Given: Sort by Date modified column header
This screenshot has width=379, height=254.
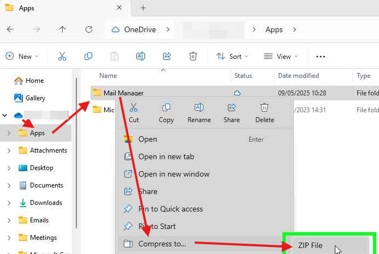Looking at the screenshot, I should pos(298,76).
